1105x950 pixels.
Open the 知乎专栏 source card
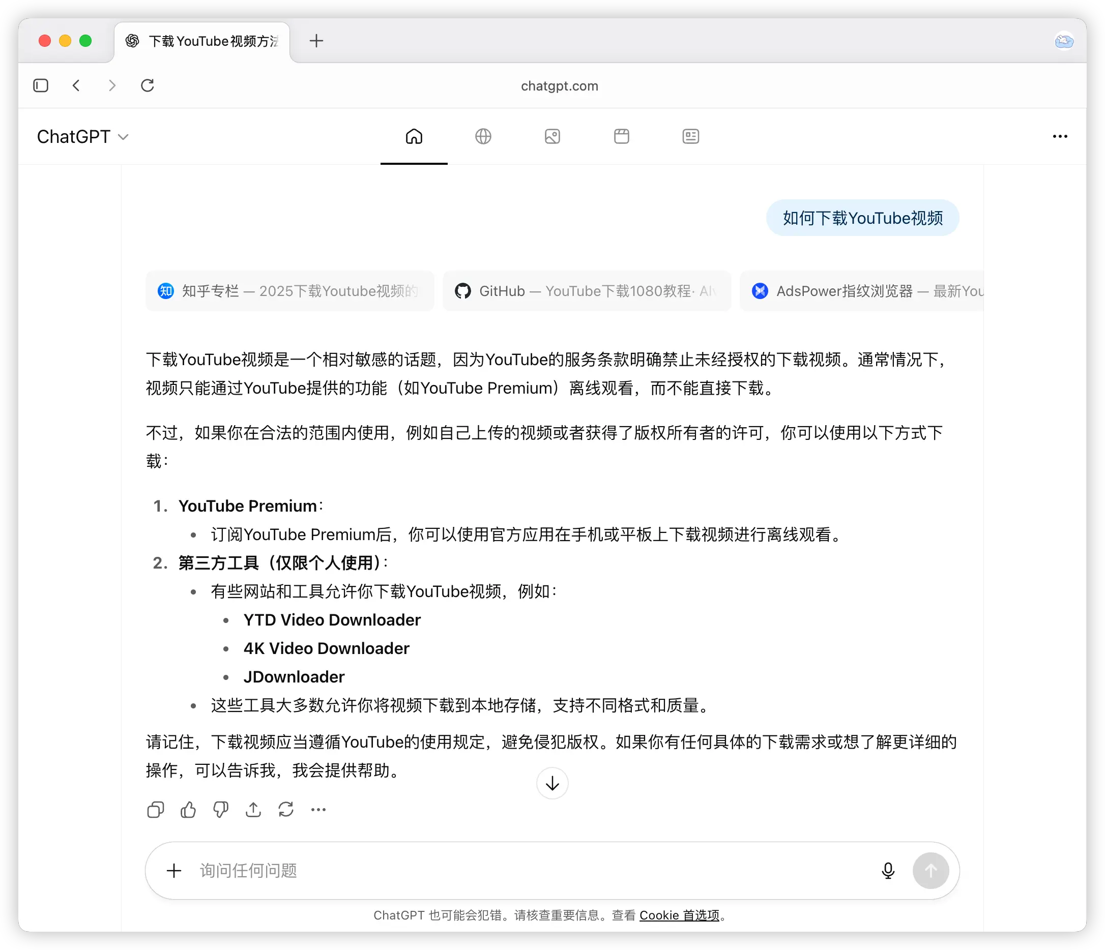click(289, 291)
